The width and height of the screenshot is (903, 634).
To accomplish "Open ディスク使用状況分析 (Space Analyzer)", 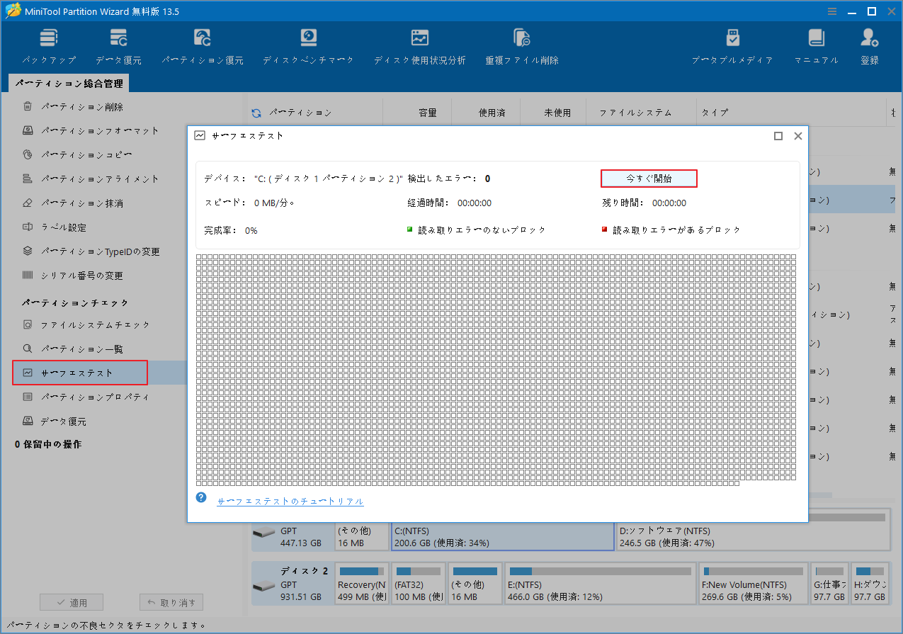I will coord(419,45).
